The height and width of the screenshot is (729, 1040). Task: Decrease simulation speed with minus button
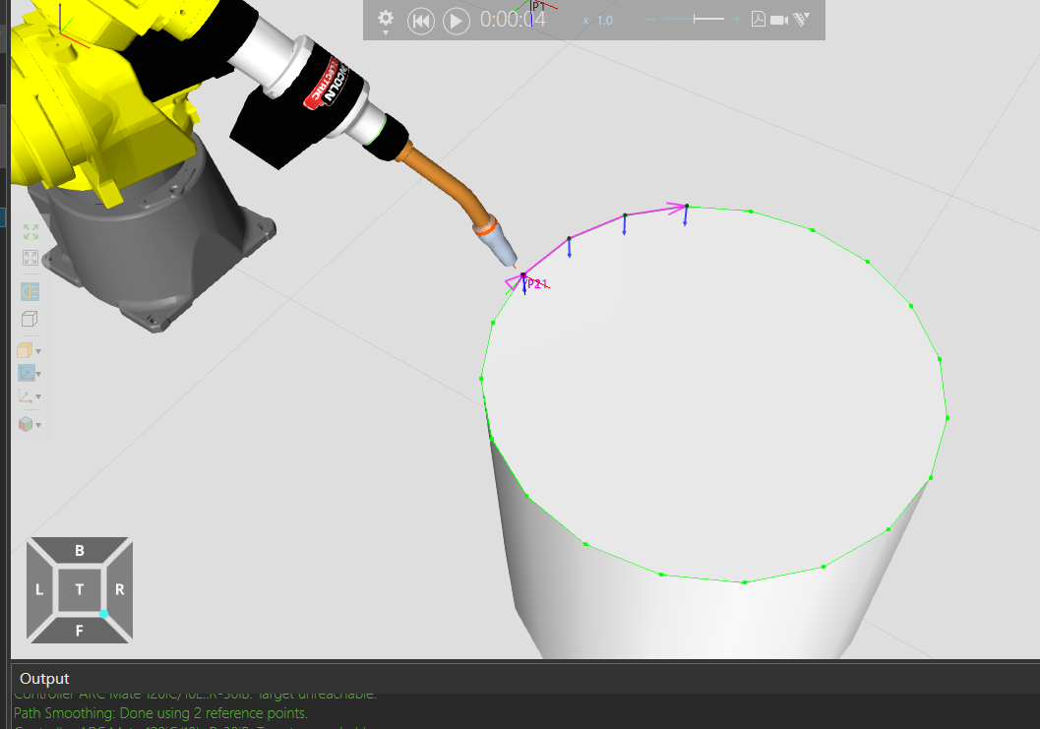pyautogui.click(x=650, y=20)
